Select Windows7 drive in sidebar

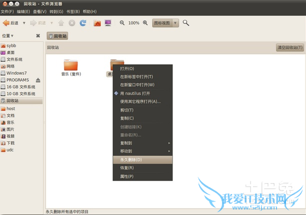click(21, 73)
